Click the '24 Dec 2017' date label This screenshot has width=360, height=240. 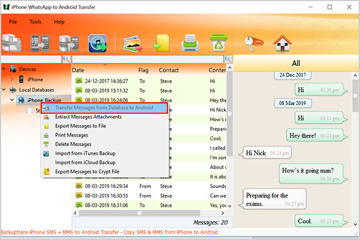click(293, 75)
